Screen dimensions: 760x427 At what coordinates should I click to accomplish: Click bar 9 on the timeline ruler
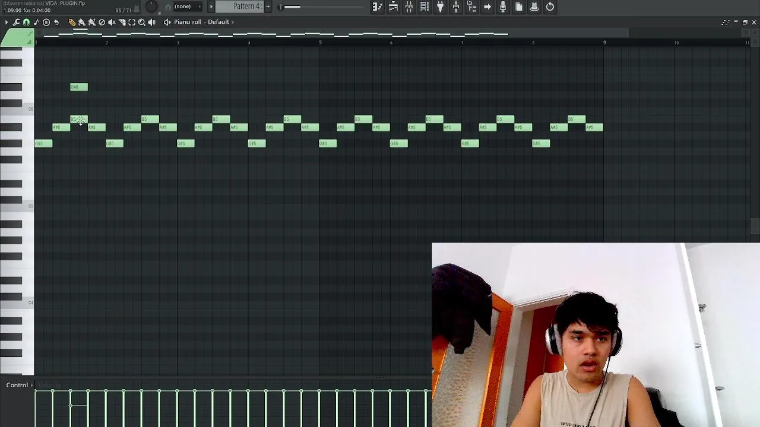604,43
